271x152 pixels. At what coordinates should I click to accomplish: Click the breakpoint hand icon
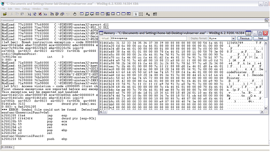tap(74, 14)
